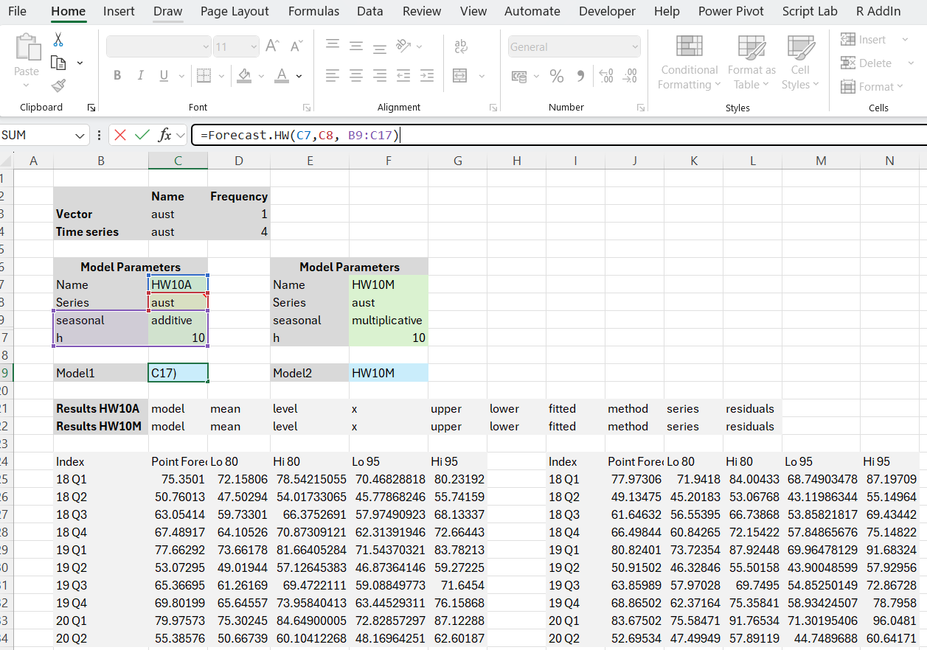The height and width of the screenshot is (650, 927).
Task: Open the Clipboard group dialog launcher
Action: point(91,108)
